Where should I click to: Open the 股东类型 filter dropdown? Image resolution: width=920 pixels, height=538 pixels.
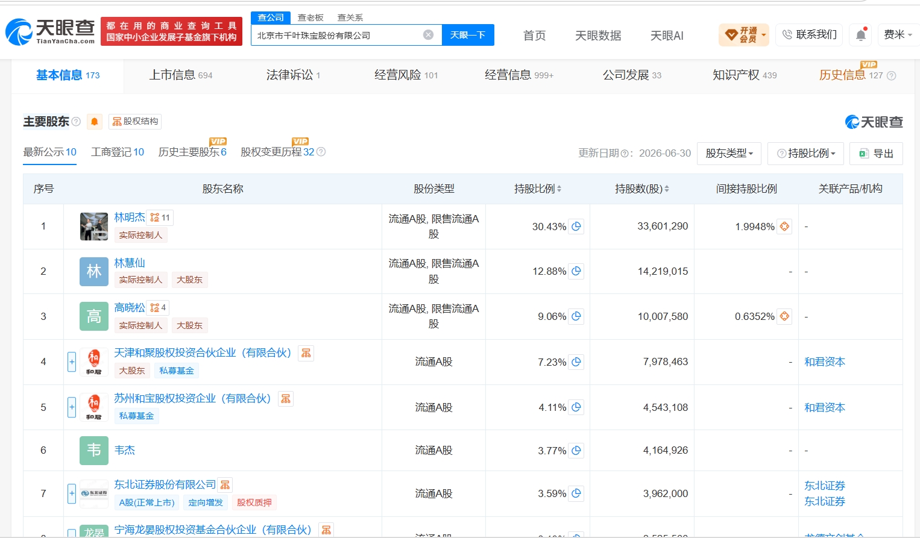pyautogui.click(x=729, y=154)
